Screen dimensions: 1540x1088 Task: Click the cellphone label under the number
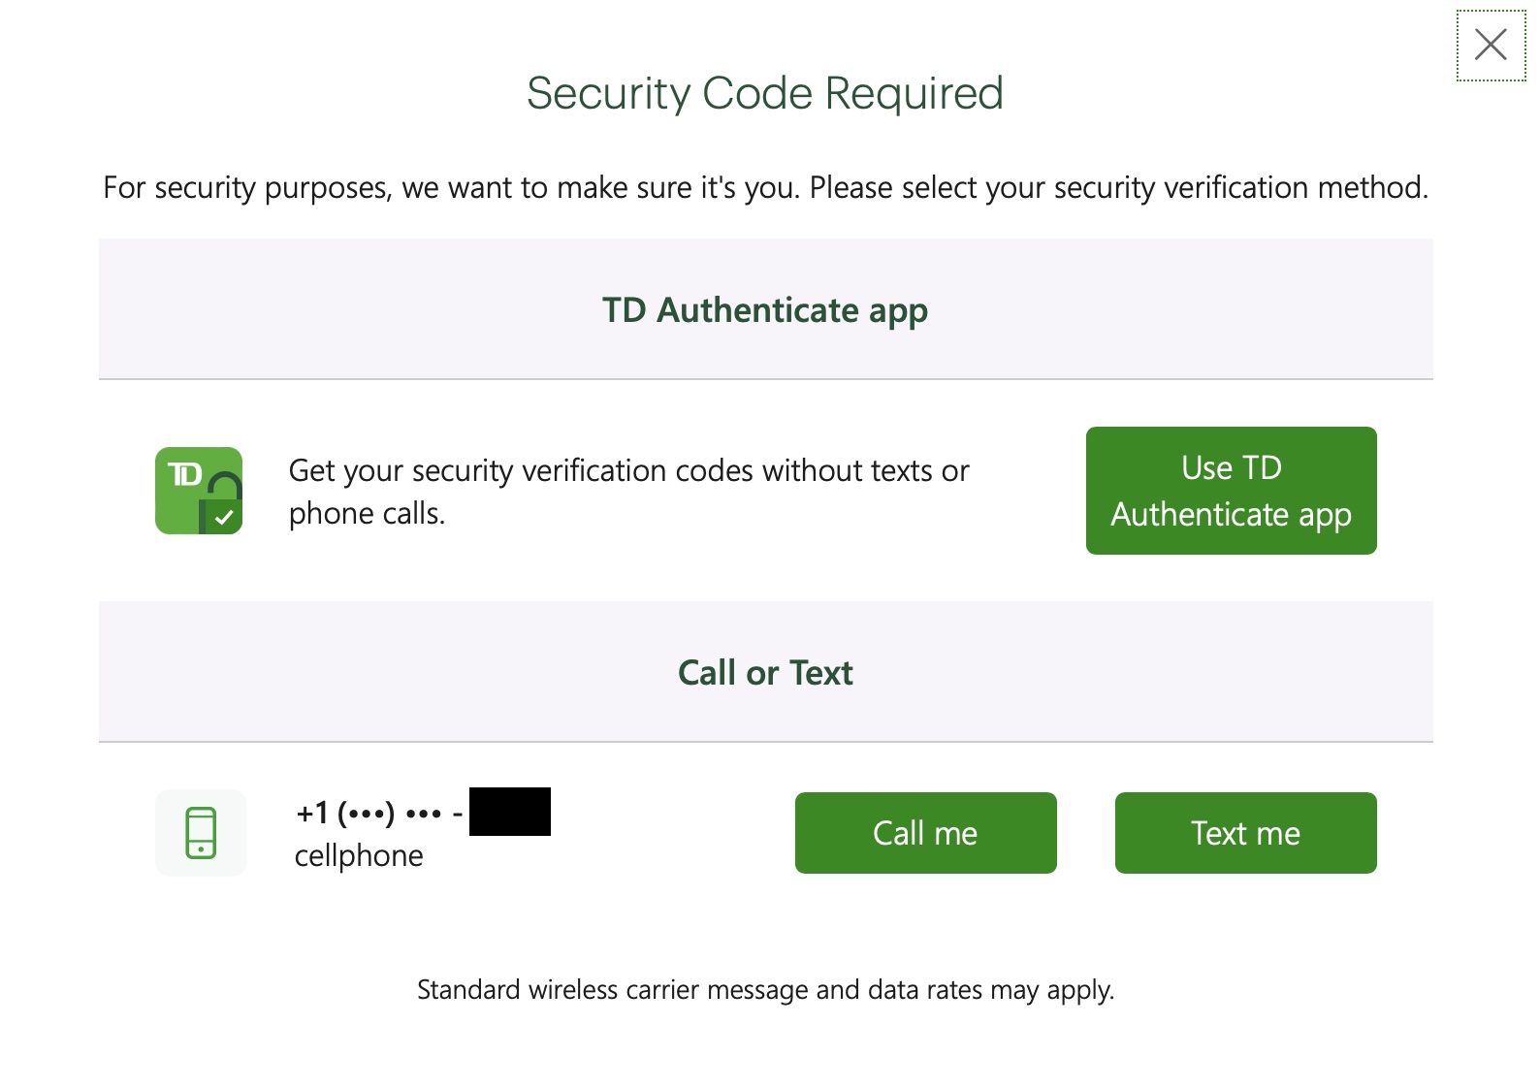359,855
